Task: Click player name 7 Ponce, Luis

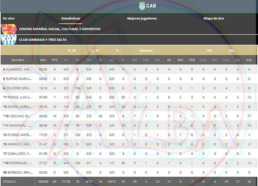Action: click(18, 98)
